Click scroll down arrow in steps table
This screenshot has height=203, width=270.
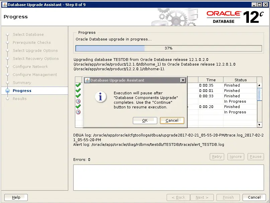click(259, 124)
